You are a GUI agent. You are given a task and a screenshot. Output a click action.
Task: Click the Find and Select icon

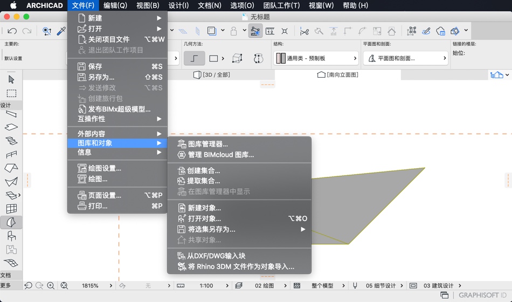(x=47, y=31)
